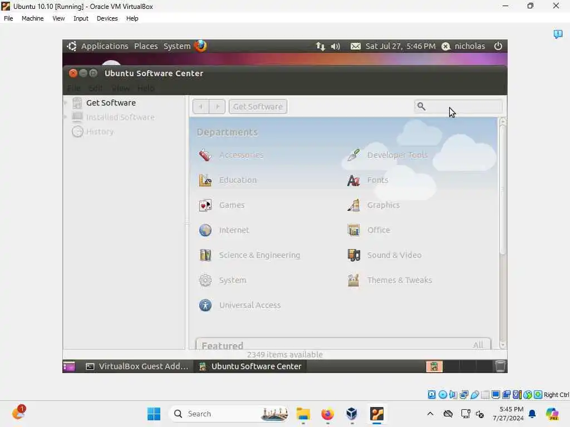Open the Fonts department icon

(x=353, y=180)
